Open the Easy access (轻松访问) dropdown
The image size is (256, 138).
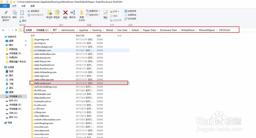93,15
